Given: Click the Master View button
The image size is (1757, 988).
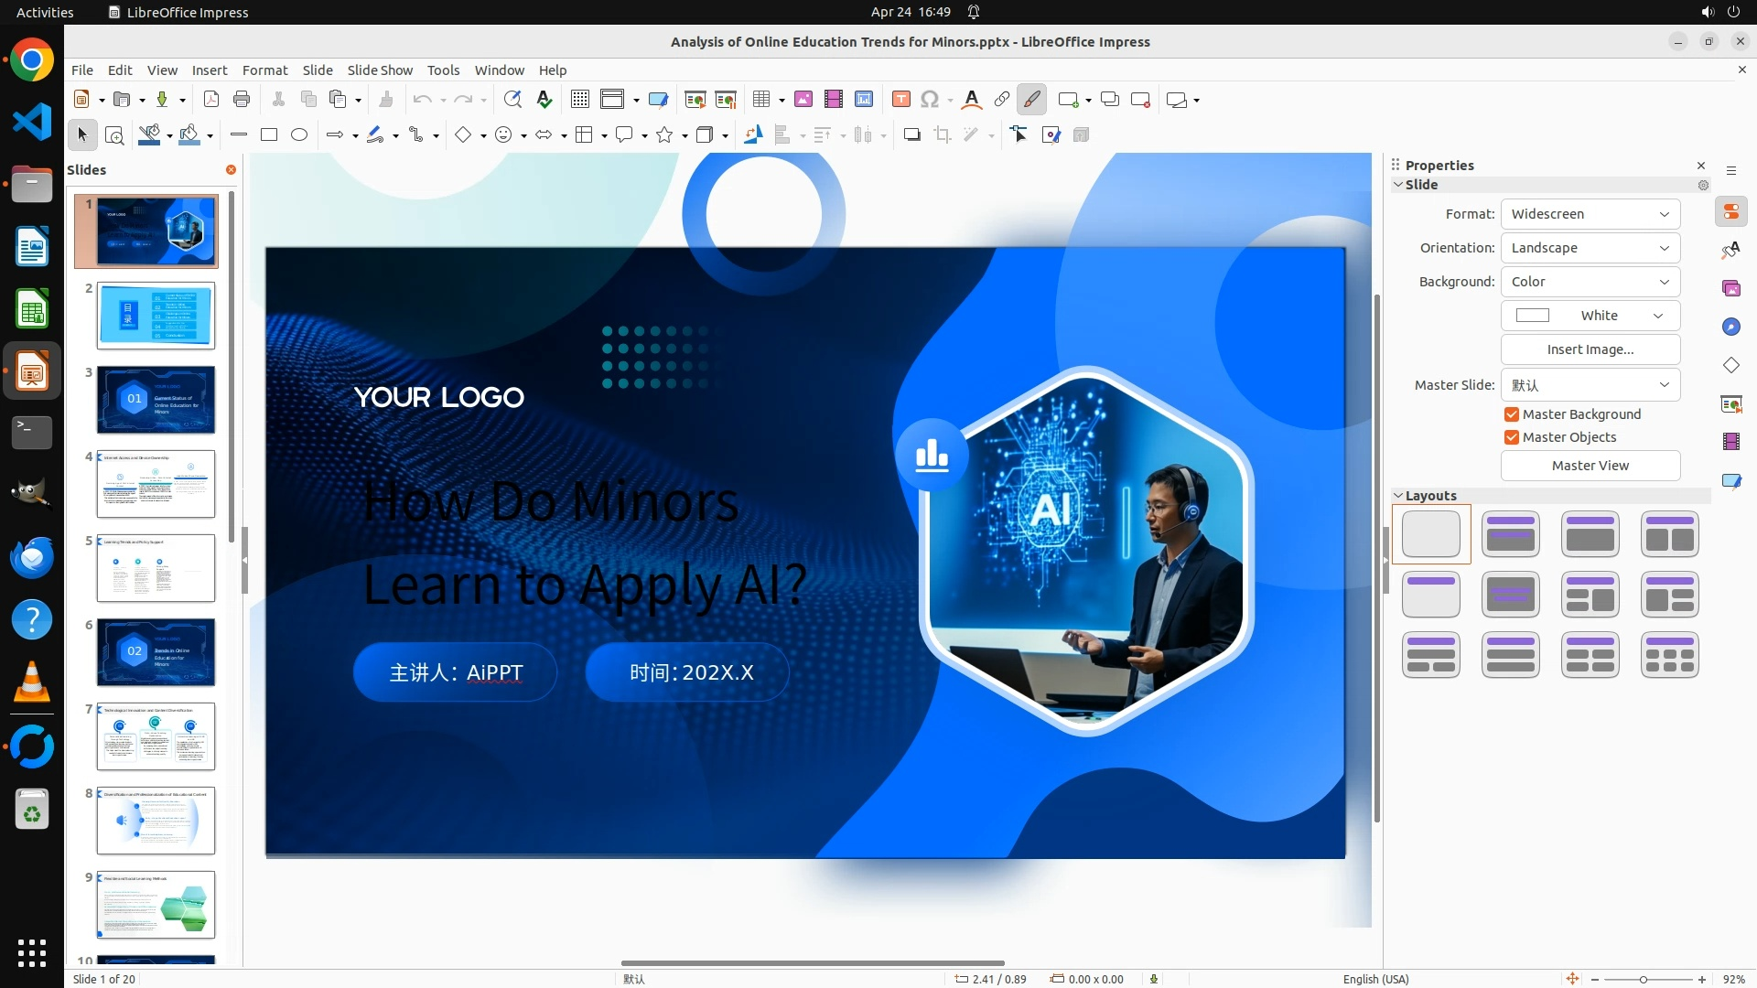Looking at the screenshot, I should 1590,466.
